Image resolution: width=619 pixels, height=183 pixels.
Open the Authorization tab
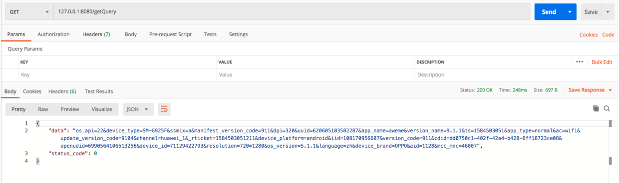click(x=53, y=34)
